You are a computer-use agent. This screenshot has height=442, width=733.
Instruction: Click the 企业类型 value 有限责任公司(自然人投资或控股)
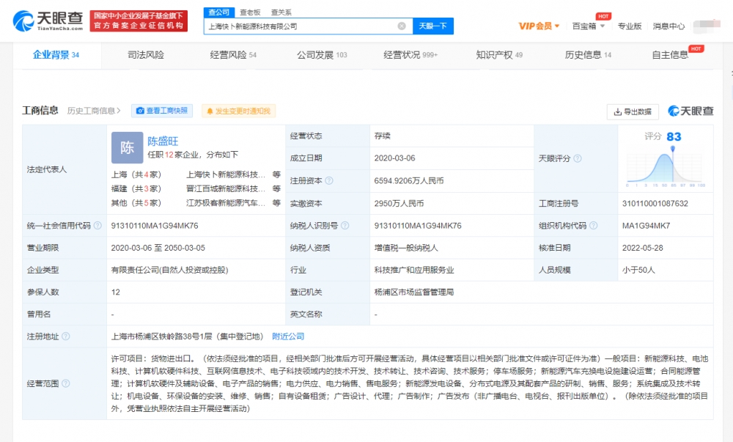(x=170, y=270)
